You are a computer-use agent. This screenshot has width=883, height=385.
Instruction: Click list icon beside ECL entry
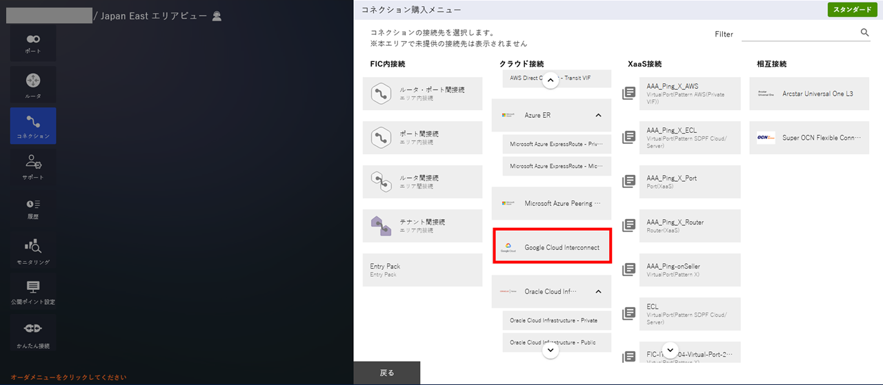[x=628, y=313]
